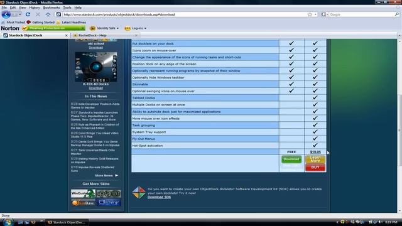
Task: Open the Bookmarks menu
Action: (52, 8)
